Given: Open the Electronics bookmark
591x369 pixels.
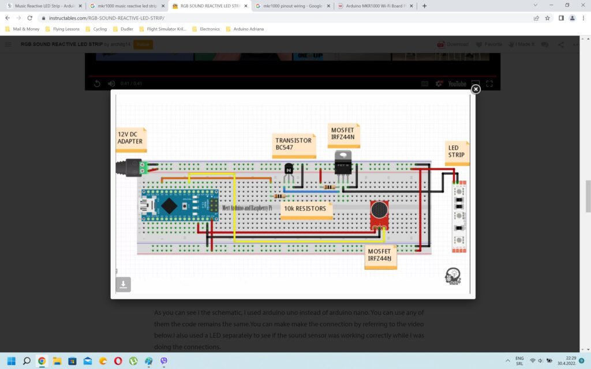Looking at the screenshot, I should coord(209,29).
